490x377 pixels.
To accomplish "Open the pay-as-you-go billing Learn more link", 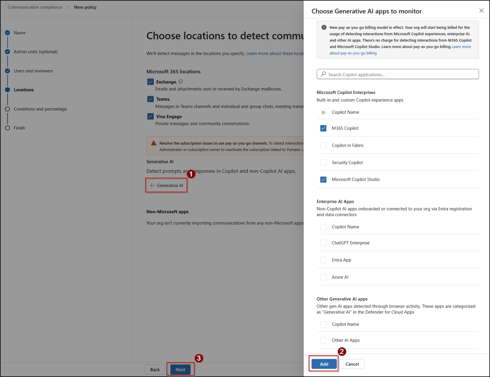I will (461, 47).
